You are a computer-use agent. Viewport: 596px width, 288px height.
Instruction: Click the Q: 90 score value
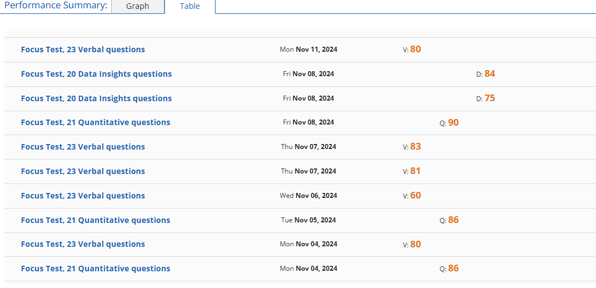[x=453, y=122]
